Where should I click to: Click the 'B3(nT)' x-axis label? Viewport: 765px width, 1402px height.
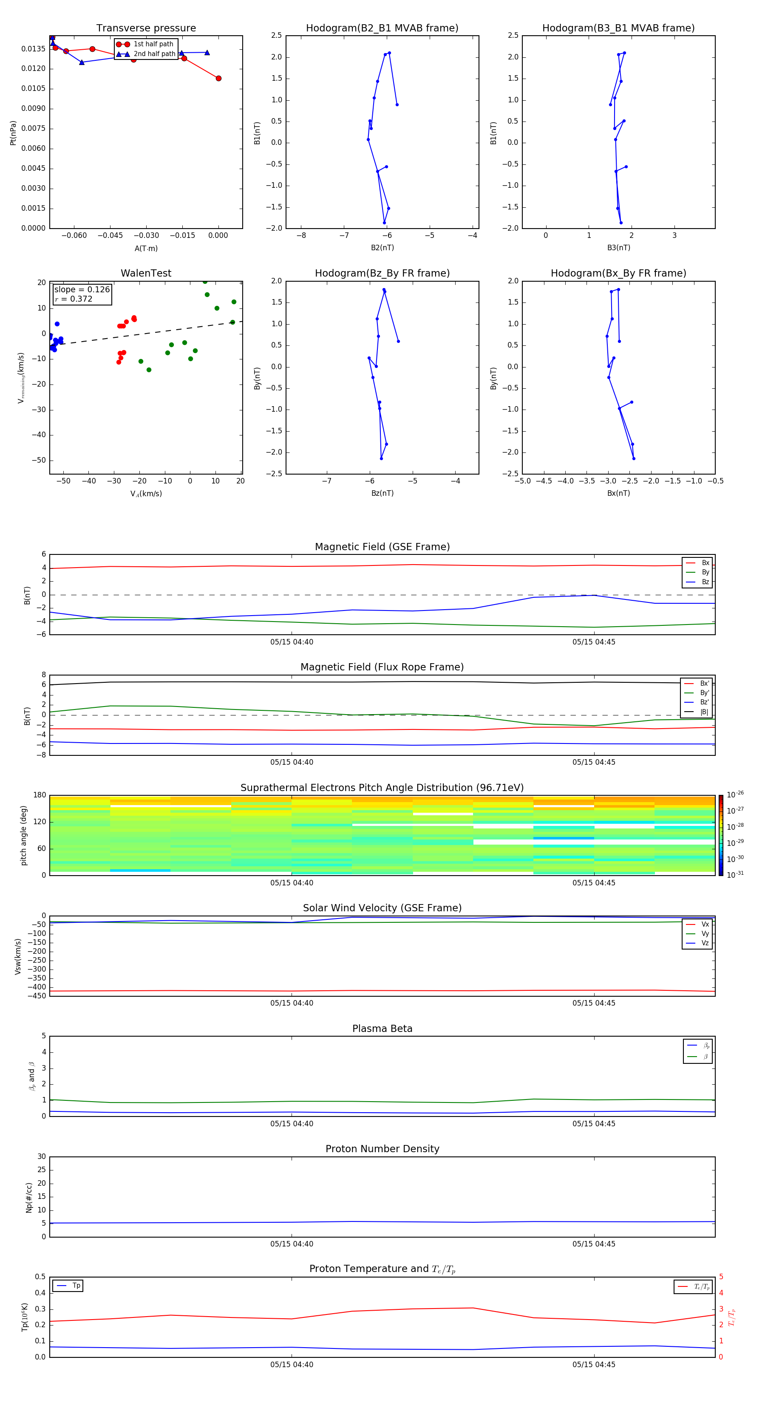pyautogui.click(x=618, y=248)
